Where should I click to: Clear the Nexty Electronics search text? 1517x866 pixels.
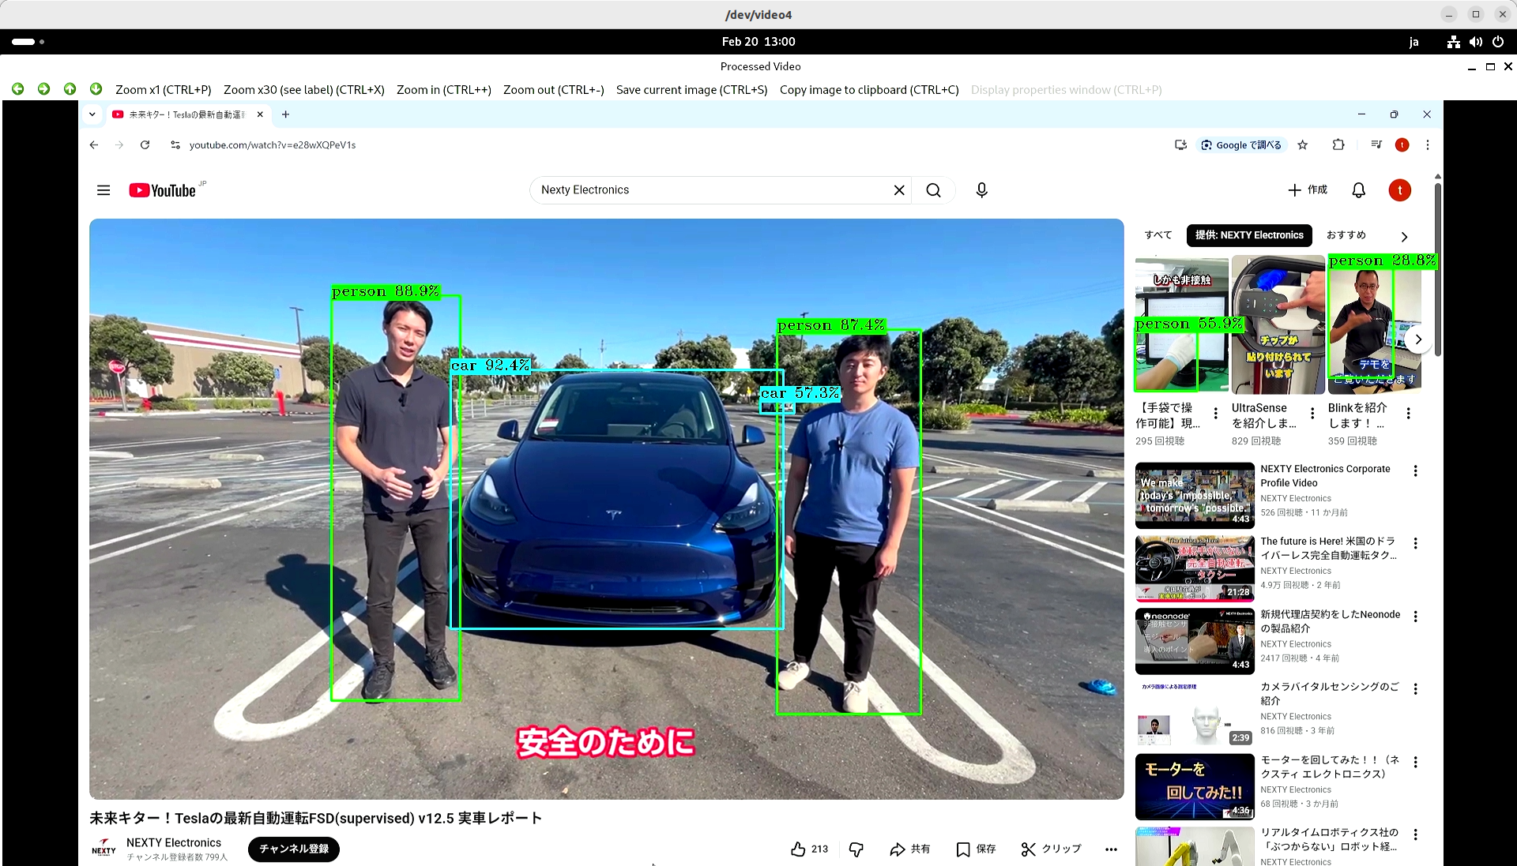tap(899, 190)
